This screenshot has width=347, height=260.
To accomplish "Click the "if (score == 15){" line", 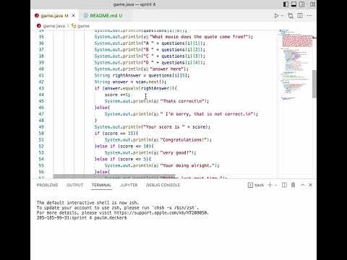I will (116, 134).
